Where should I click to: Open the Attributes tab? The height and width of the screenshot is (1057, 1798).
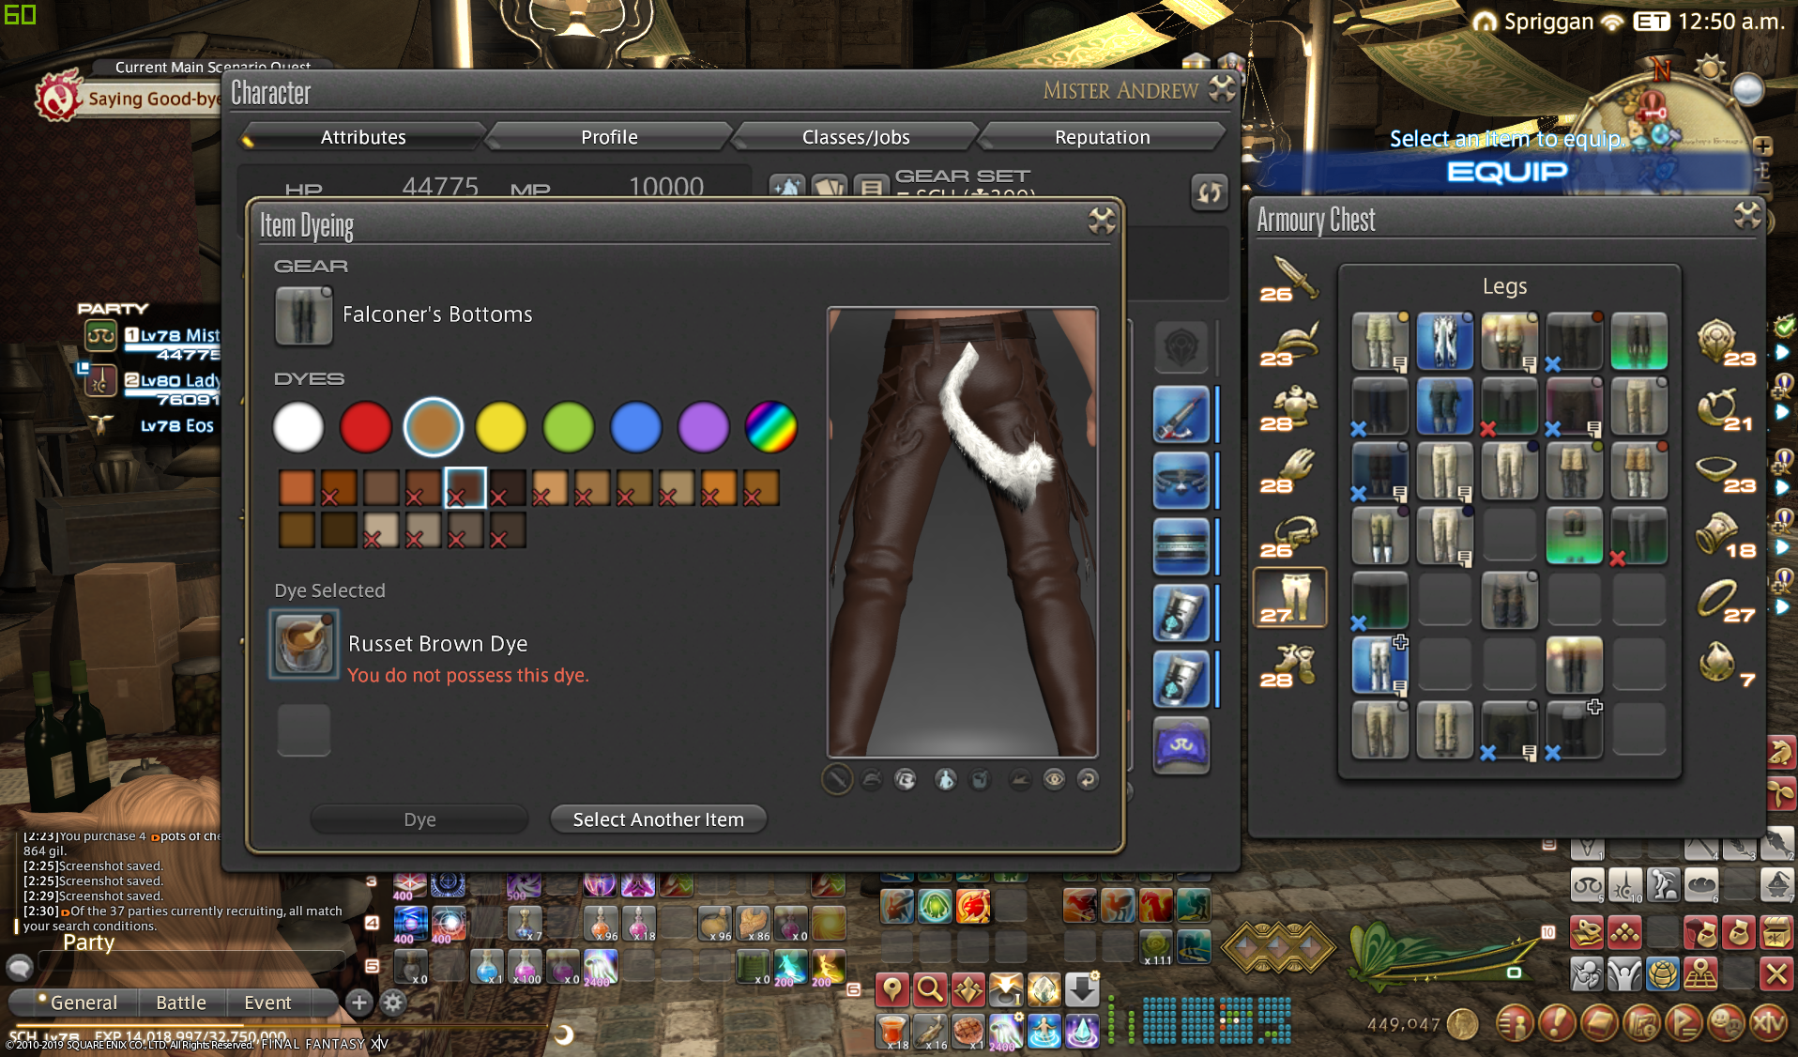(x=363, y=137)
